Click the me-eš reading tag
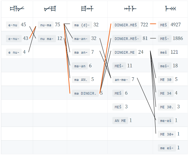This screenshot has width=189, height=156. coord(166,121)
